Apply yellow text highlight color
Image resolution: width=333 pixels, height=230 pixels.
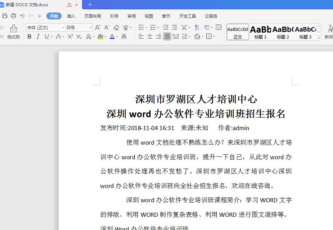tap(100, 36)
